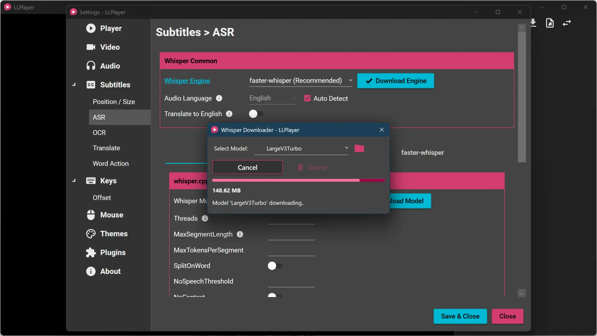Show info for MaxSegmentLength
Viewport: 597px width, 336px height.
click(240, 234)
